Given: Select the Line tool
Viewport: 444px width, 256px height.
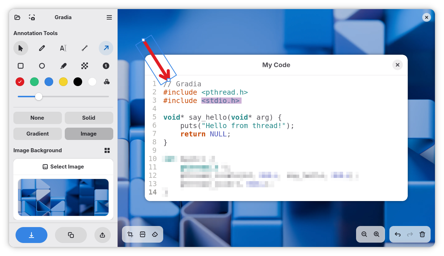Looking at the screenshot, I should tap(85, 48).
